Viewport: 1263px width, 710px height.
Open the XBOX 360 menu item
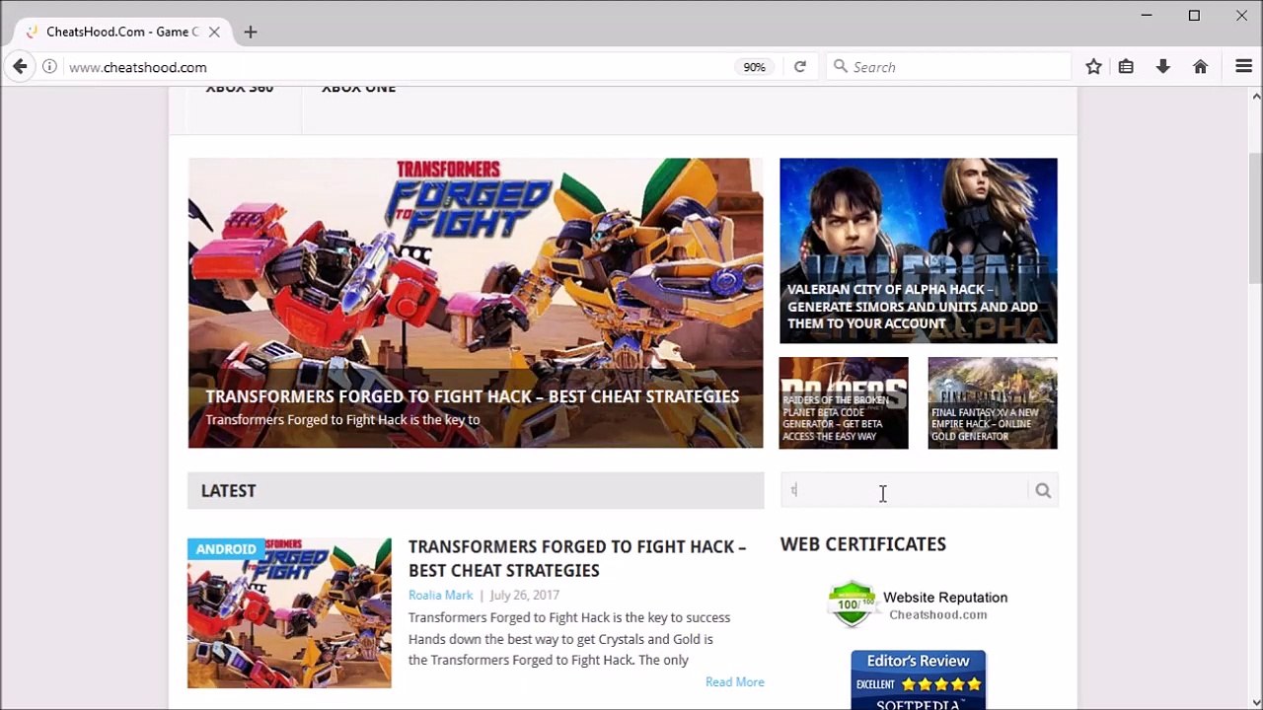pos(240,89)
